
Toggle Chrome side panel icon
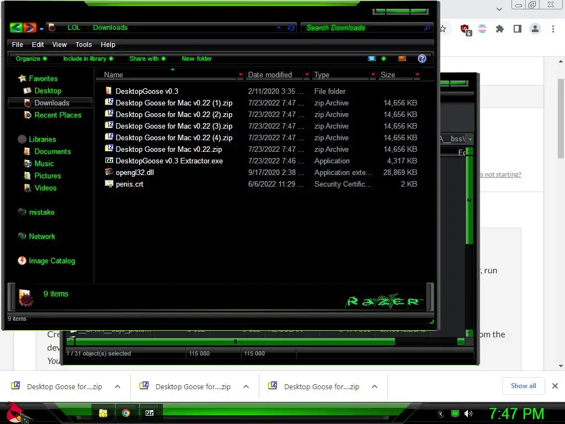pyautogui.click(x=518, y=29)
